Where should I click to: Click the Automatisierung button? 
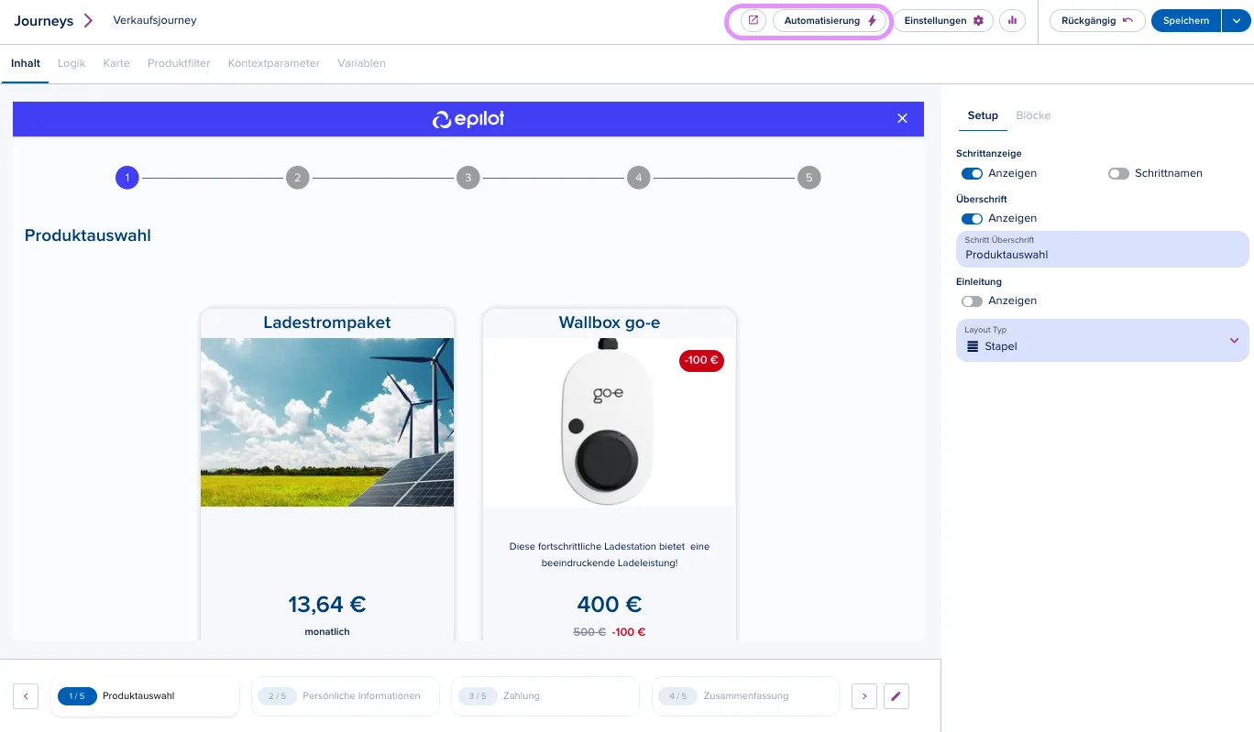pyautogui.click(x=830, y=20)
